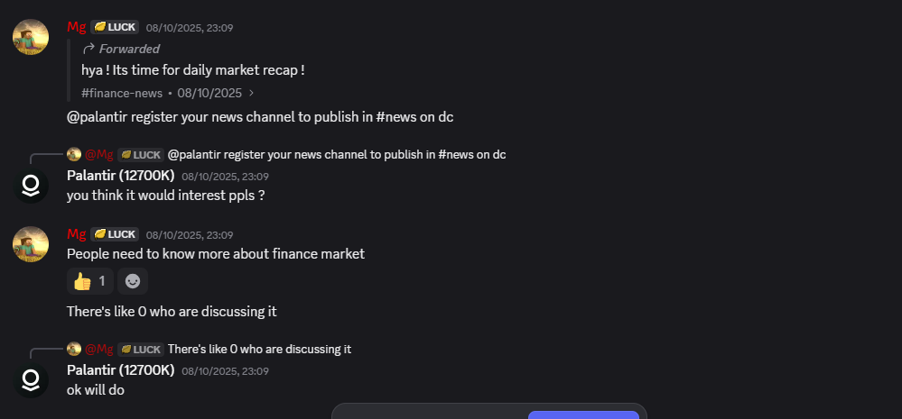Click the thumbs up reaction
The width and height of the screenshot is (902, 419).
[x=89, y=281]
